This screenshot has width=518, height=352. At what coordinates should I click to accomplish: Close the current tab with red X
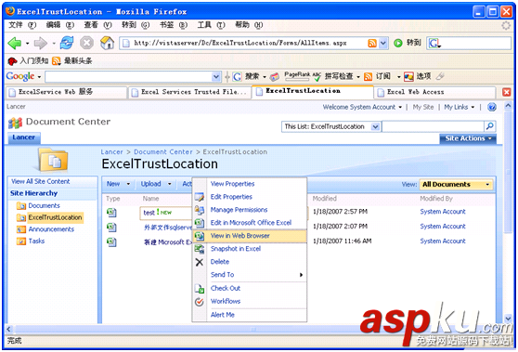(x=507, y=92)
